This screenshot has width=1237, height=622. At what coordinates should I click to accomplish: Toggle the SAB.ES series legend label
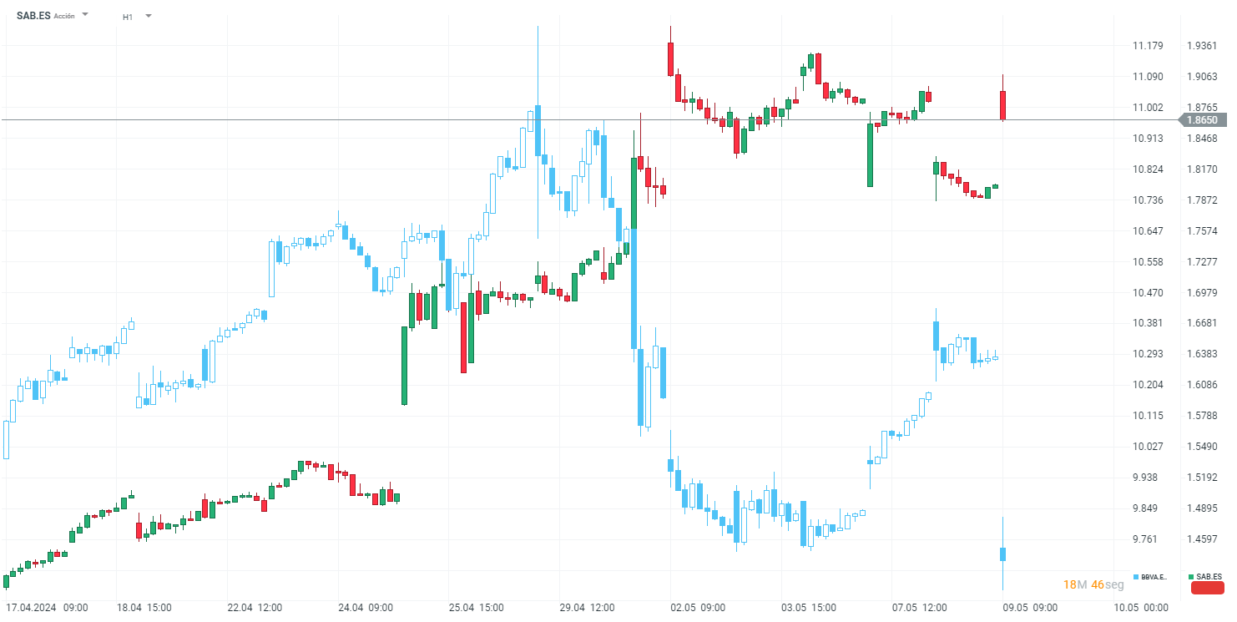(x=1209, y=577)
